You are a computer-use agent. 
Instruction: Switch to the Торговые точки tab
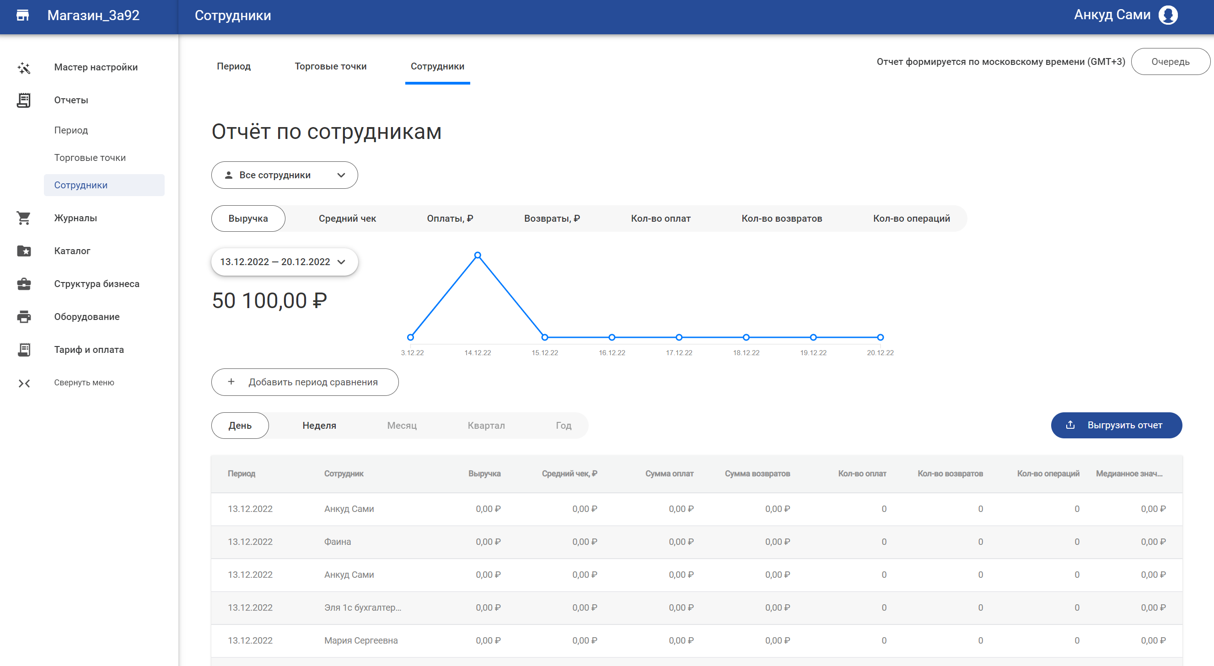[330, 66]
